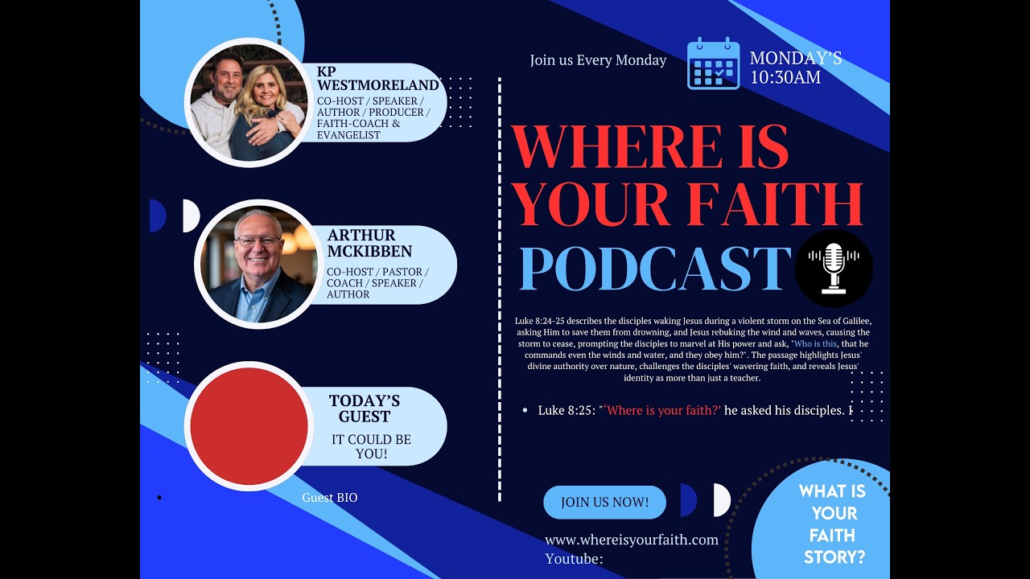Click the "IT COULD BE YOU!" text
1030x579 pixels.
click(x=371, y=446)
